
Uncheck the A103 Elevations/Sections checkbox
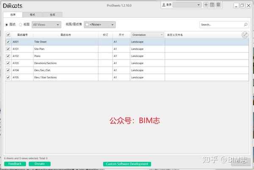tap(8, 63)
